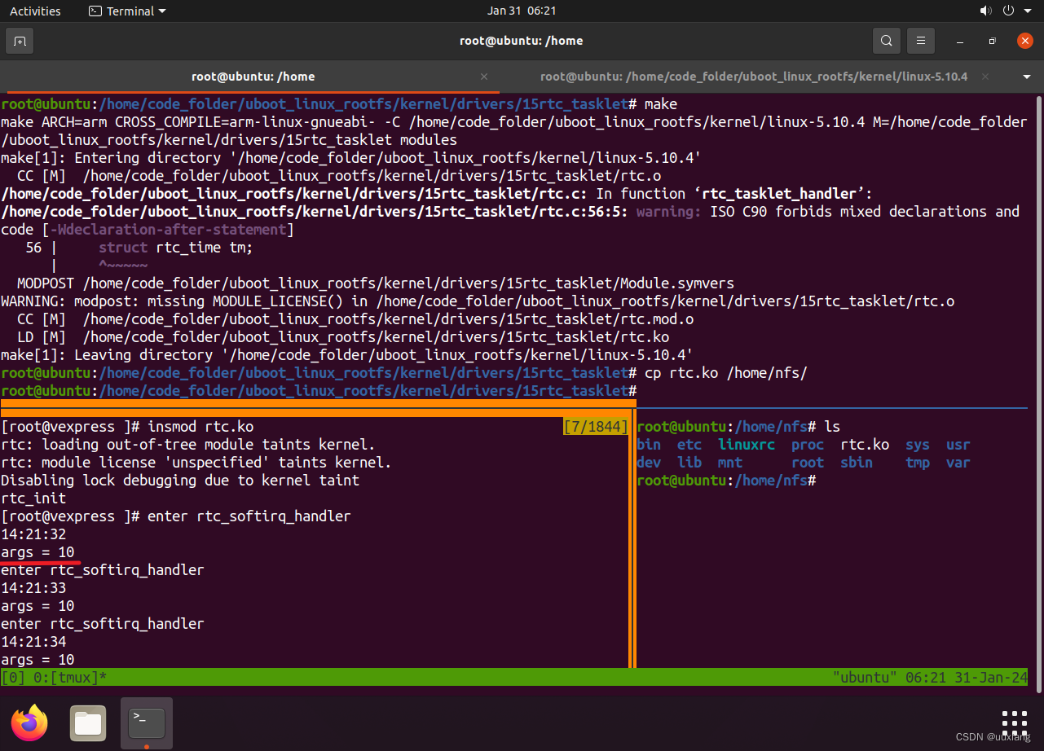Click 'tmp' in the ls output
The height and width of the screenshot is (751, 1044).
918,463
